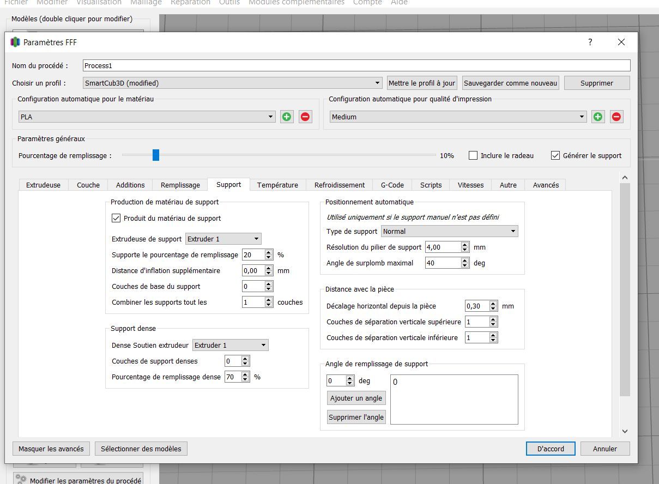Click the Combiner les supports tout les field
Image resolution: width=659 pixels, height=484 pixels.
coord(258,302)
